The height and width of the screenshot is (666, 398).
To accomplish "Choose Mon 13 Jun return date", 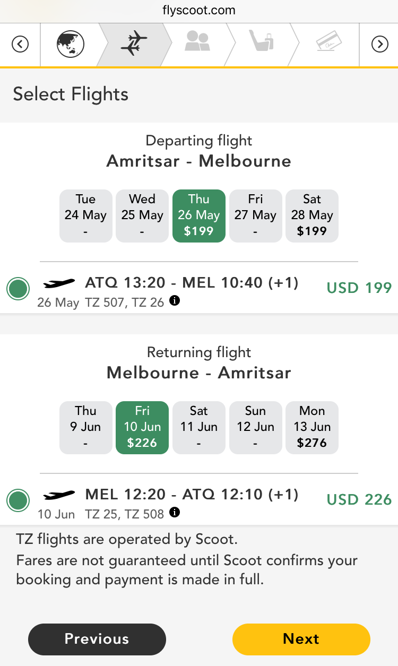I will pos(312,427).
